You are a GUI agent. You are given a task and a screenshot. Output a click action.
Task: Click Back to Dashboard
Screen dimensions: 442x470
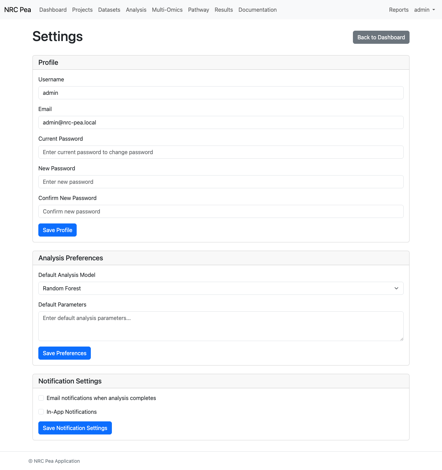pyautogui.click(x=381, y=37)
